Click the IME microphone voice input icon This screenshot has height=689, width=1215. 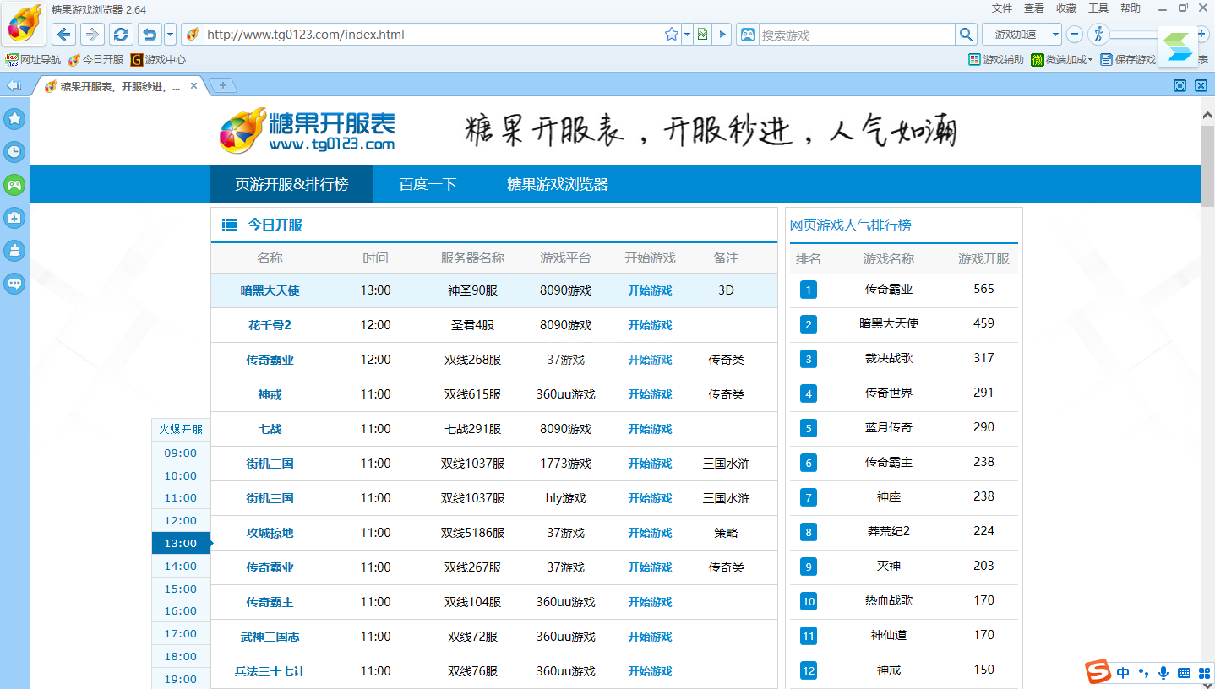click(x=1163, y=673)
